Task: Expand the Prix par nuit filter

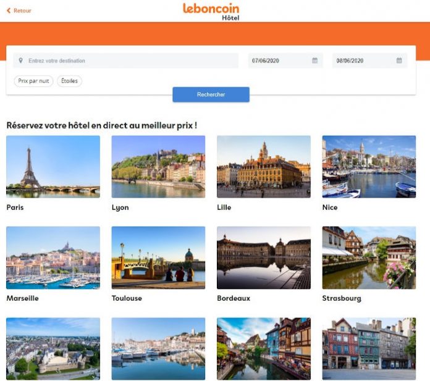Action: pos(33,81)
